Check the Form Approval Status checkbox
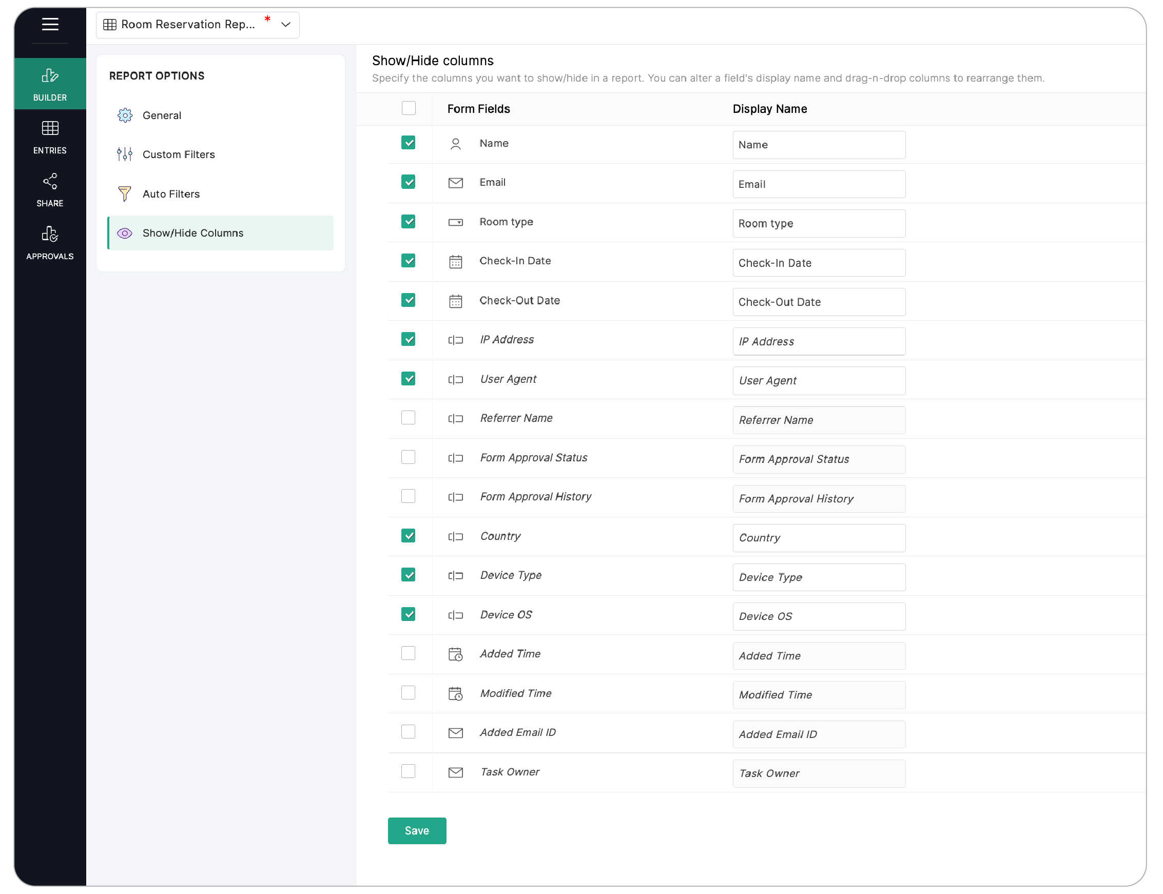The image size is (1163, 894). pos(409,457)
